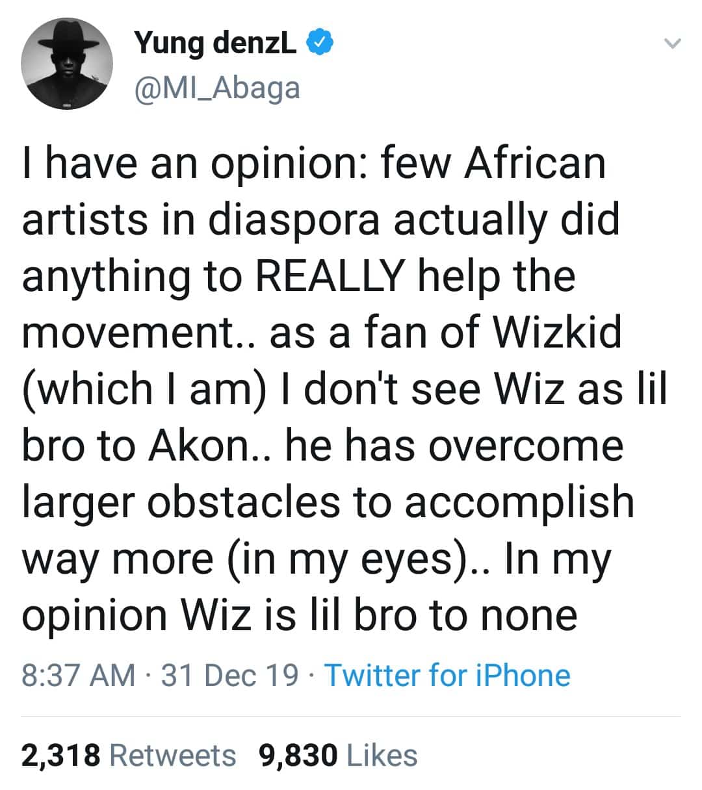Click the word "accomplish" in the tweet
702x790 pixels.
tap(519, 502)
